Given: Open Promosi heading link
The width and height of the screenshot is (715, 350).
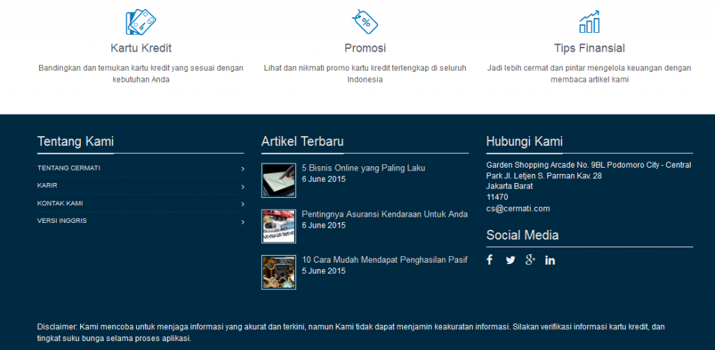Looking at the screenshot, I should [x=364, y=48].
